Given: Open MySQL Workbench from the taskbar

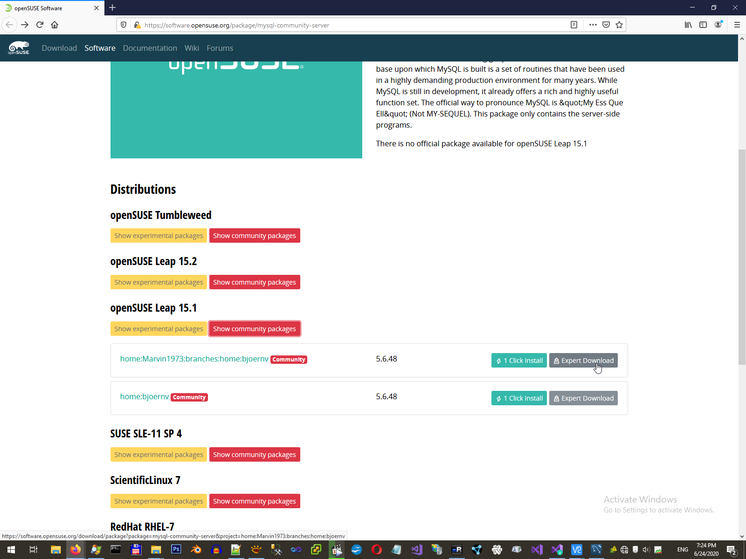Looking at the screenshot, I should (596, 550).
